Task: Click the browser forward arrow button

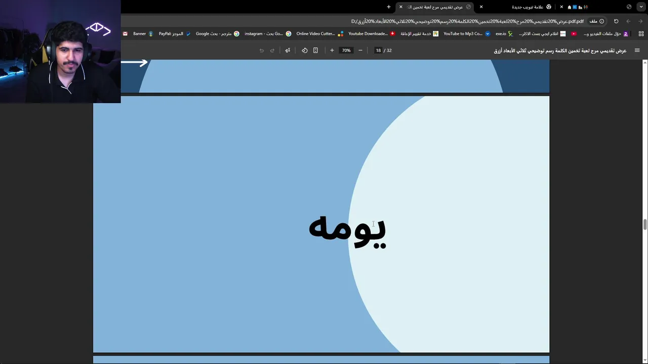Action: (x=628, y=21)
